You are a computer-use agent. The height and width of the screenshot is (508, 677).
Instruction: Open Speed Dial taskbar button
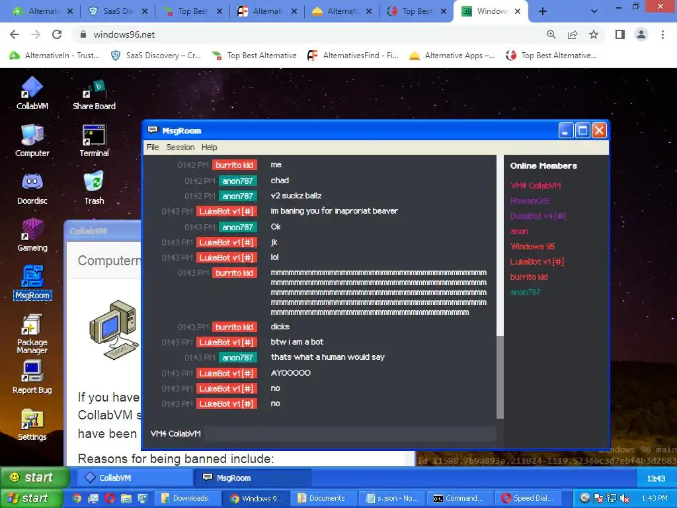coord(528,499)
